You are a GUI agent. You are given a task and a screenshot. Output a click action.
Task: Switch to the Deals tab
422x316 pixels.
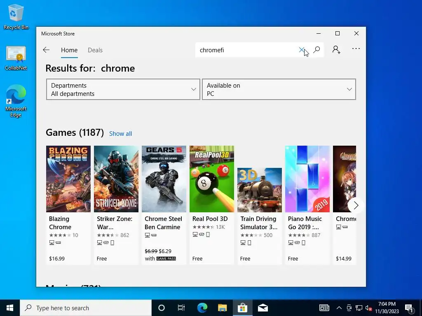click(95, 50)
